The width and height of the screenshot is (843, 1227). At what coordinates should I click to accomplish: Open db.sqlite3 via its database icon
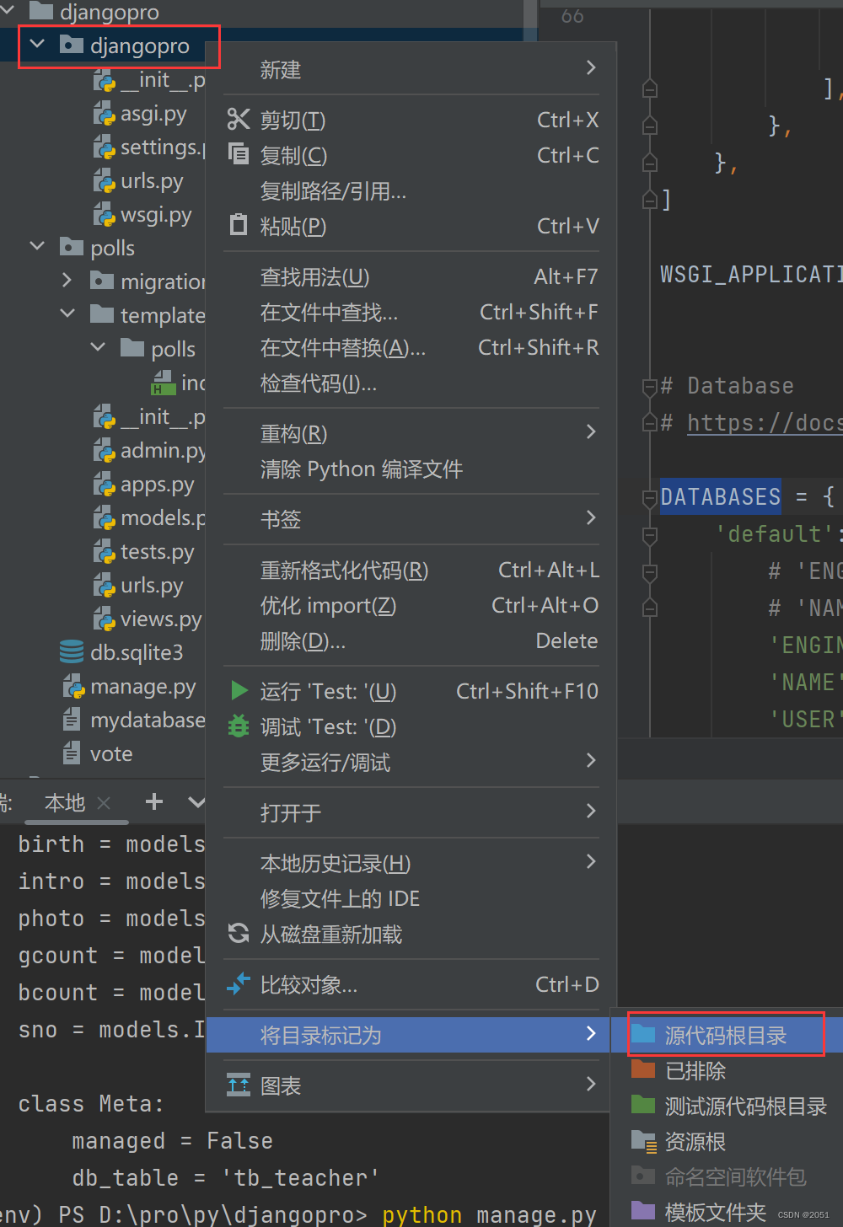pos(71,651)
